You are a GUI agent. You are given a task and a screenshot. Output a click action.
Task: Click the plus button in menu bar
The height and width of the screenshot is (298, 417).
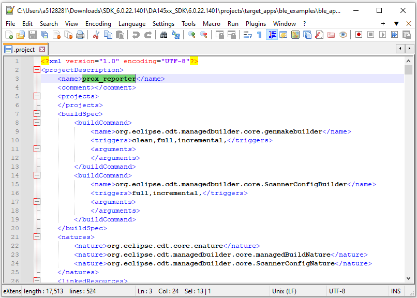tap(383, 24)
